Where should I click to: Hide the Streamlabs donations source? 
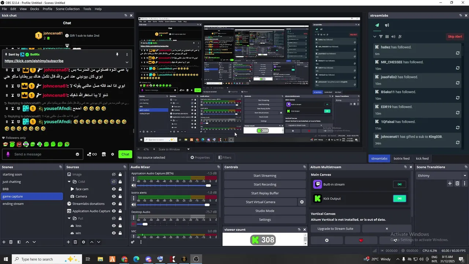(x=114, y=204)
